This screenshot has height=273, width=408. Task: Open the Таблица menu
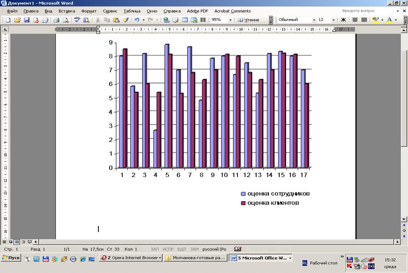coord(132,11)
